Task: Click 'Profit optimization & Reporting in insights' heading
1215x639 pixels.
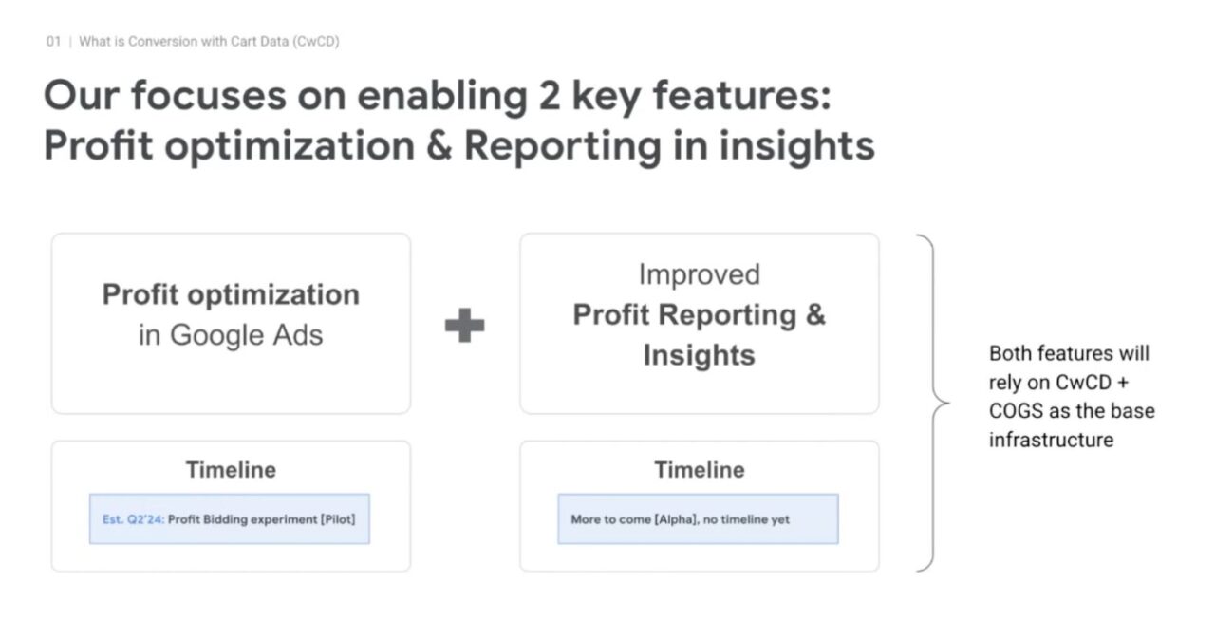Action: [x=459, y=146]
